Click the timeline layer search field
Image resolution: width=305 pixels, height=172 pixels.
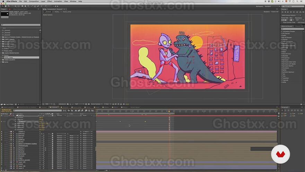(37, 110)
